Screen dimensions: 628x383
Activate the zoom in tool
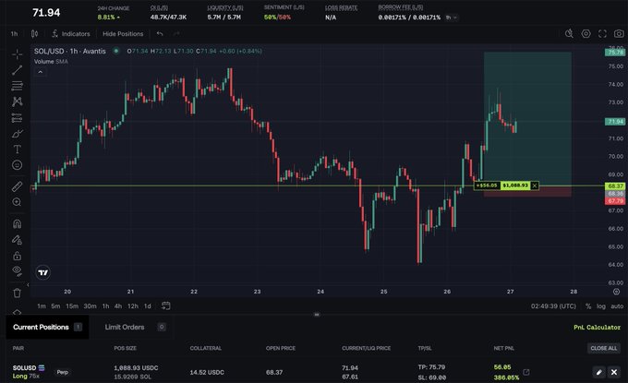click(17, 202)
